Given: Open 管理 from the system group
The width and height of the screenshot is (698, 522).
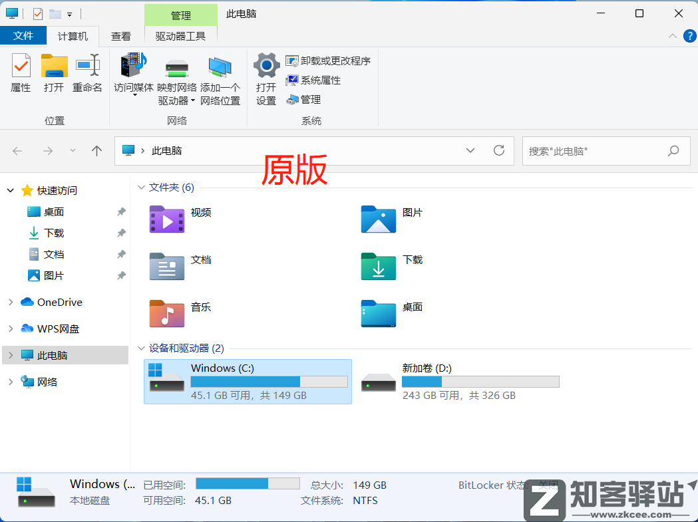Looking at the screenshot, I should 303,100.
